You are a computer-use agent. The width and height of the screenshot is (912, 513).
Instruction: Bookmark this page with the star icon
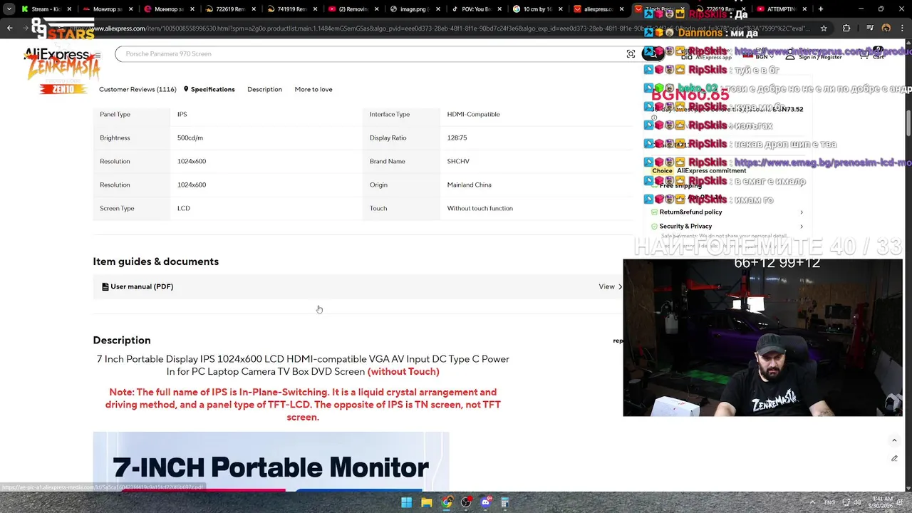[x=824, y=28]
